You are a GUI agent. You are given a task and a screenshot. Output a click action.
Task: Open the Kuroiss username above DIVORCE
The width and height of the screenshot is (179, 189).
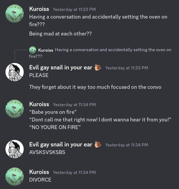[x=39, y=172]
